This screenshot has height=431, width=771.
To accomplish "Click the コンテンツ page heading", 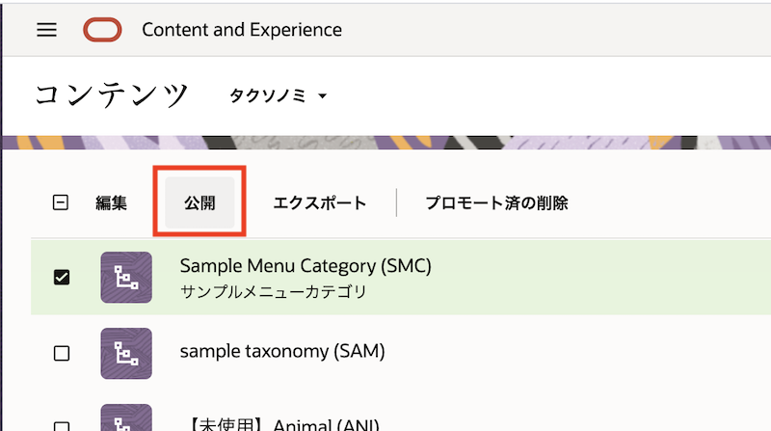I will (112, 94).
